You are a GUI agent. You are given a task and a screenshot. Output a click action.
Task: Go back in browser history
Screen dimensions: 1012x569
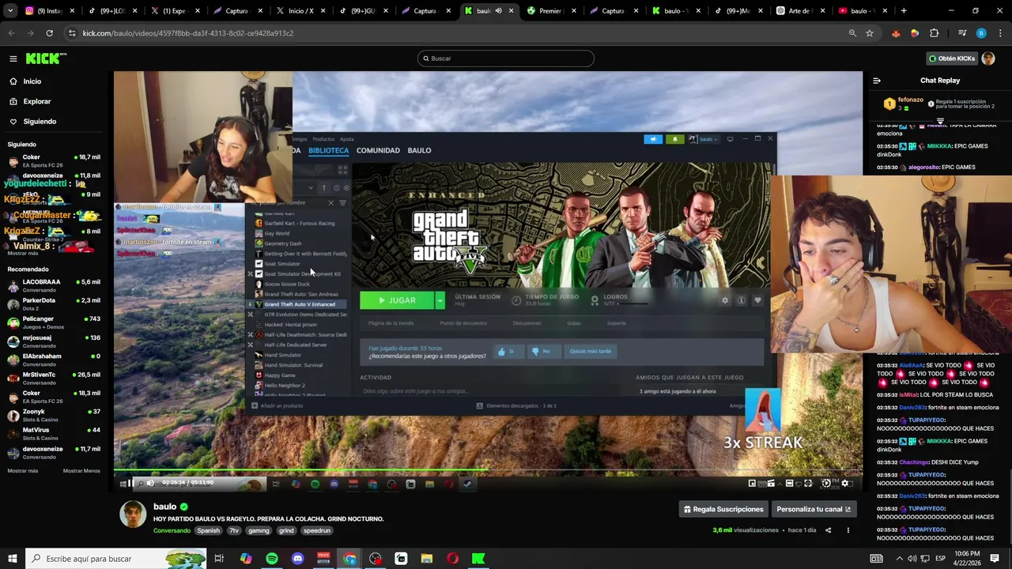pyautogui.click(x=11, y=33)
